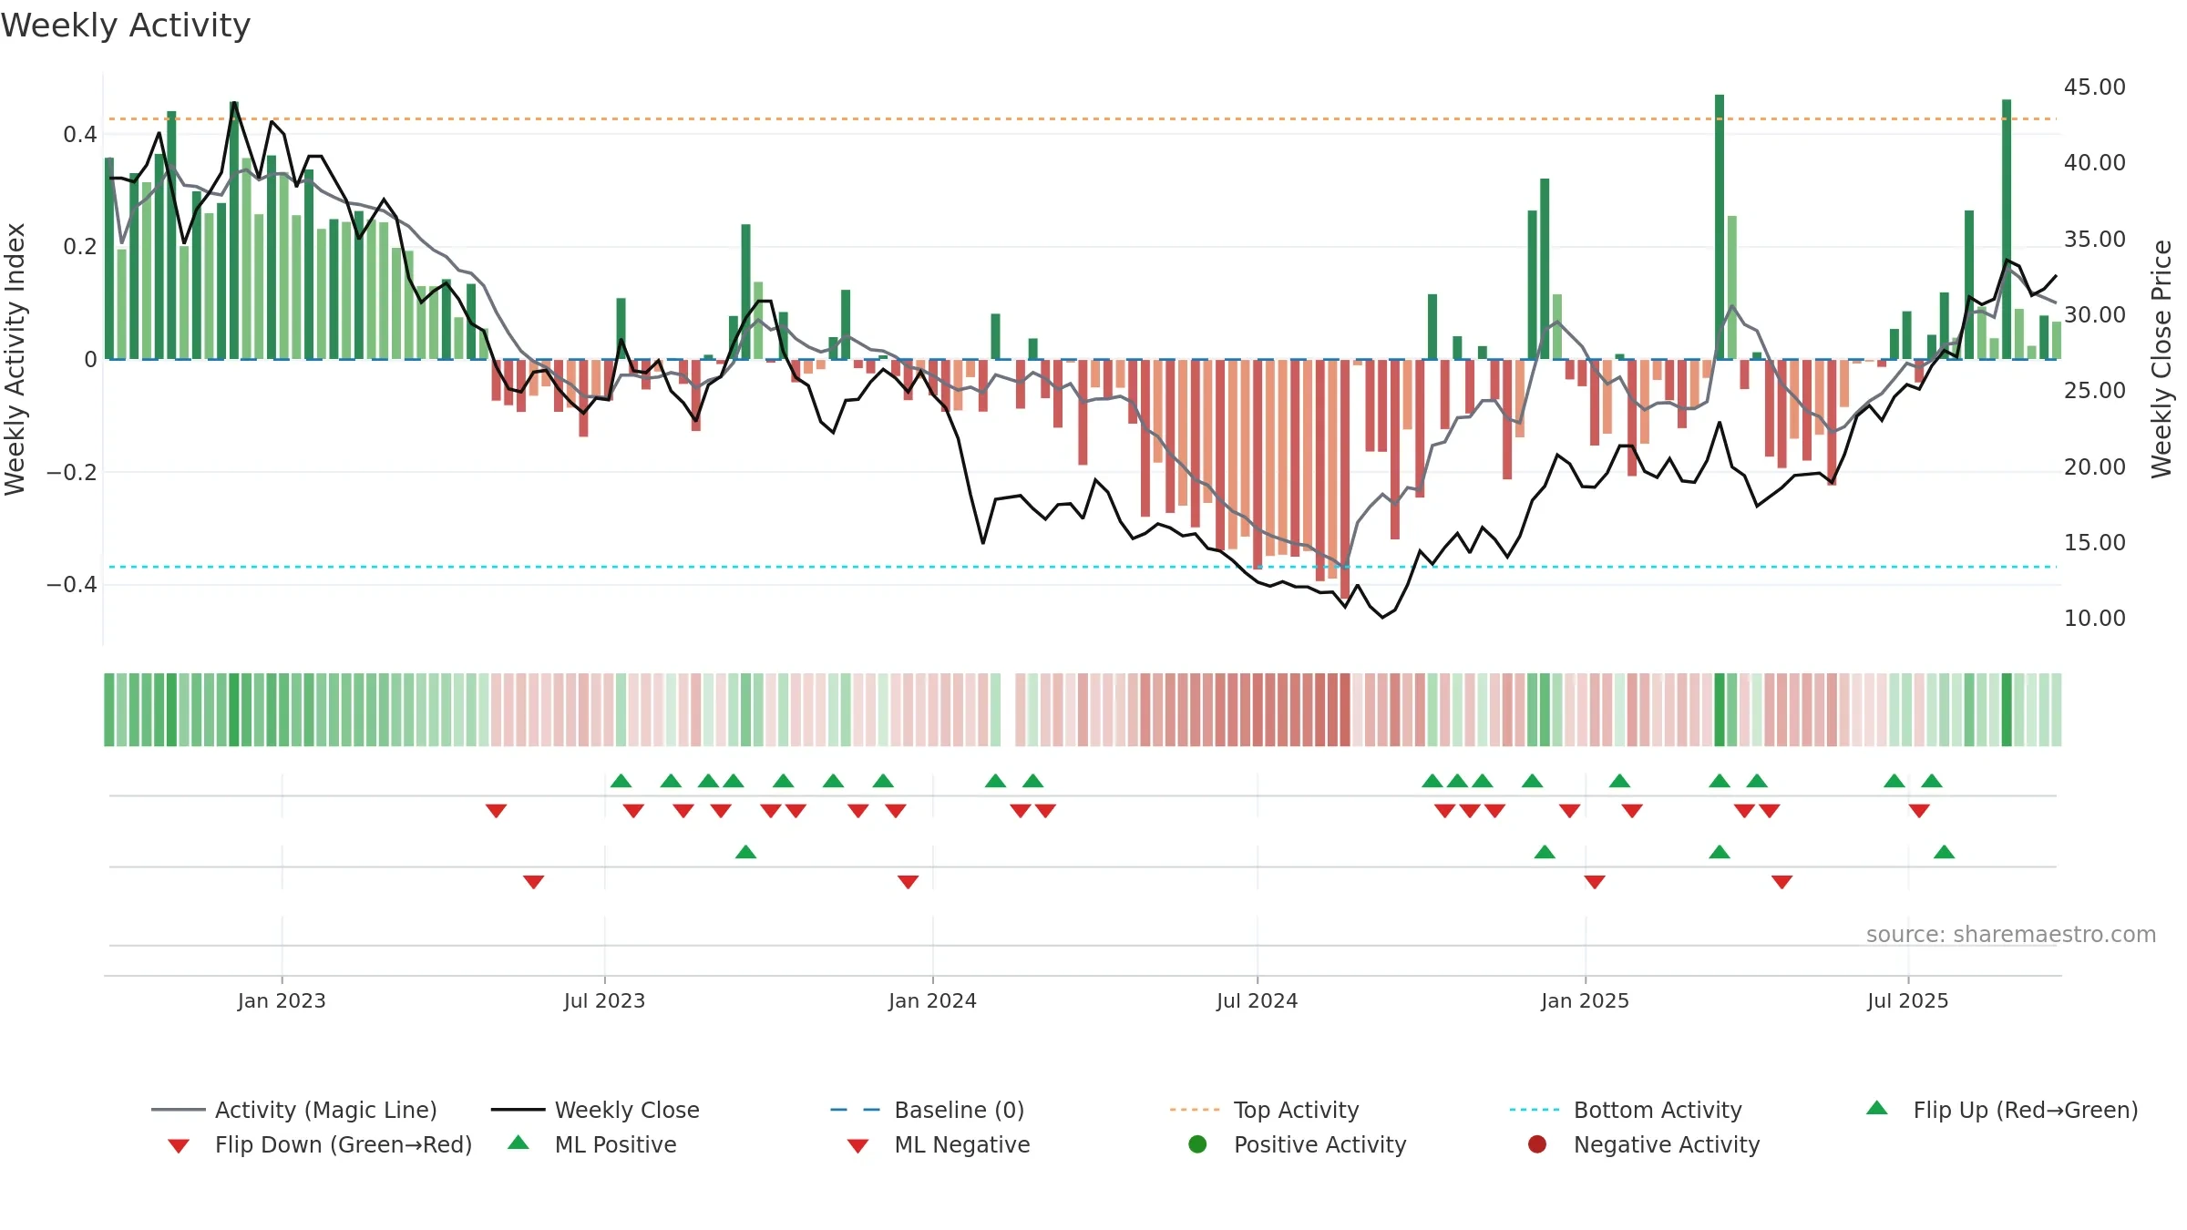Toggle the Weekly Close legend entry
2187x1230 pixels.
pyautogui.click(x=595, y=1110)
